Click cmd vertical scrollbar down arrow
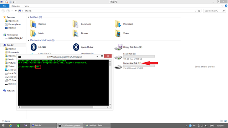Image resolution: width=228 pixels, height=128 pixels. (110, 104)
